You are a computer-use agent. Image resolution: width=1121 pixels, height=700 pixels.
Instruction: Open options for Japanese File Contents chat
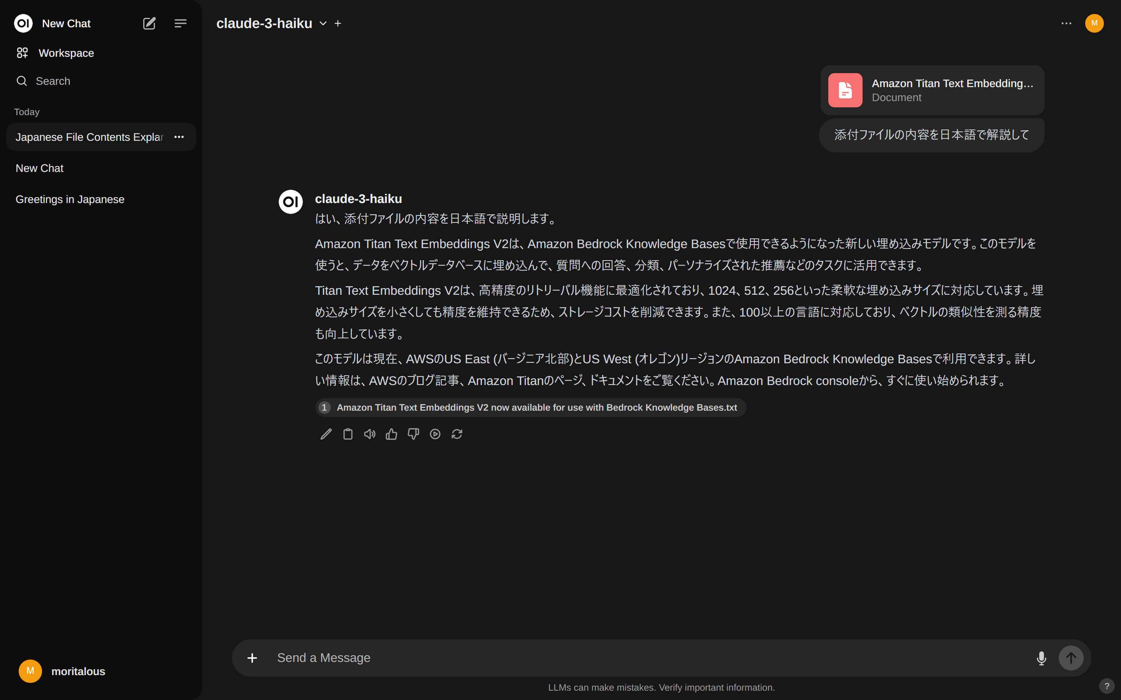click(179, 136)
